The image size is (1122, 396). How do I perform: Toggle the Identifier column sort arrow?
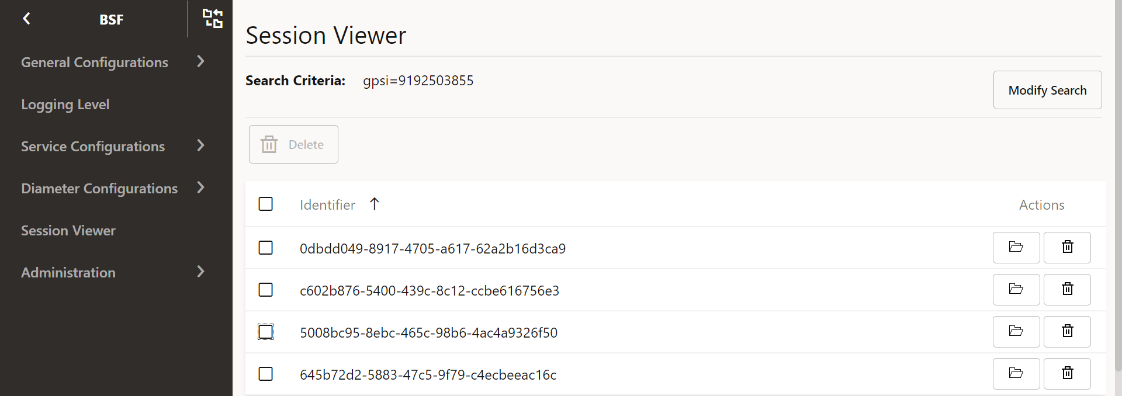(x=375, y=204)
